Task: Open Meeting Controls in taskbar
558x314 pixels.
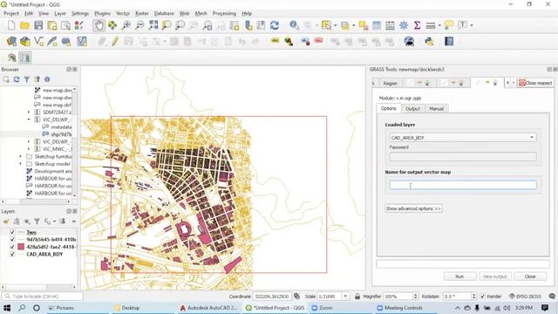Action: (x=399, y=308)
